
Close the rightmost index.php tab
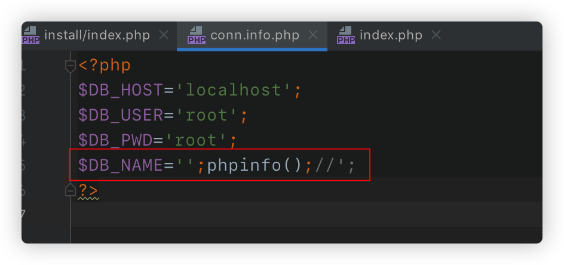[x=436, y=35]
